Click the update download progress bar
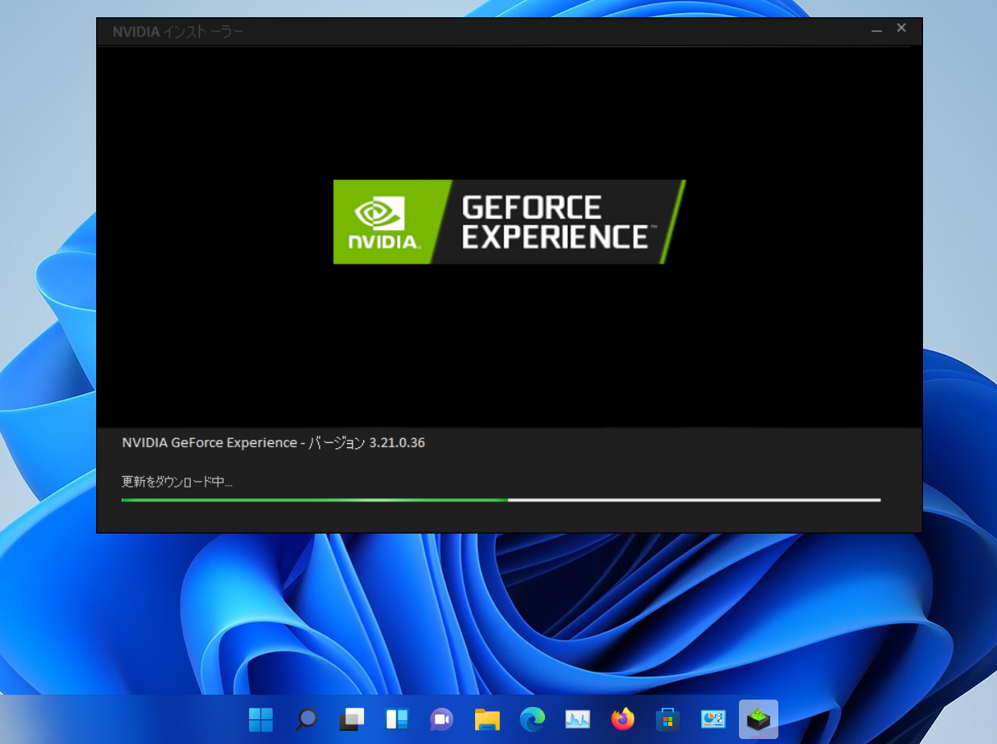 (x=501, y=499)
